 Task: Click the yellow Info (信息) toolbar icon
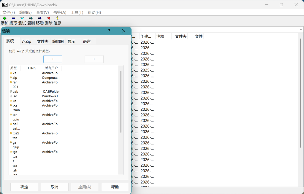[57, 18]
